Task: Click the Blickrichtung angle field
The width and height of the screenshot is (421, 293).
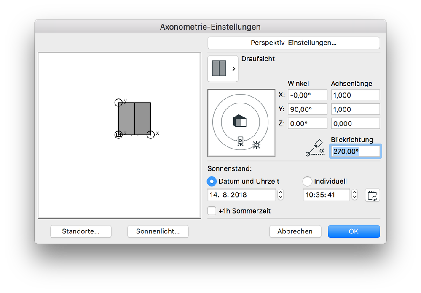Action: click(x=355, y=152)
